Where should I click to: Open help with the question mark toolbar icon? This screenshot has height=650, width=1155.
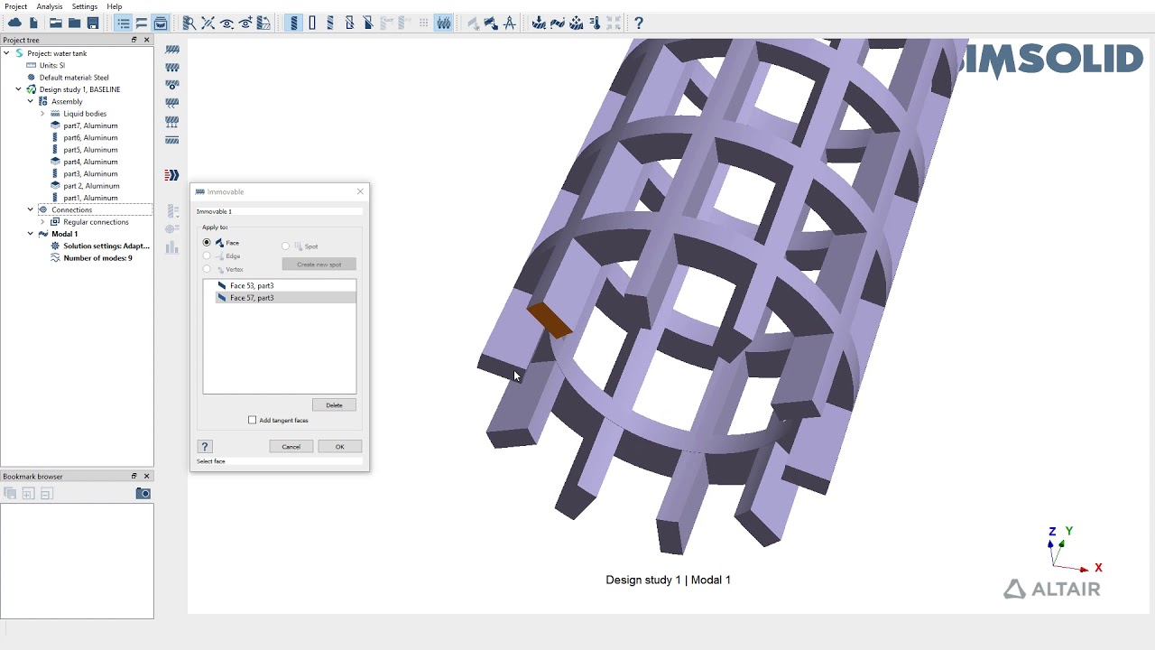click(639, 23)
